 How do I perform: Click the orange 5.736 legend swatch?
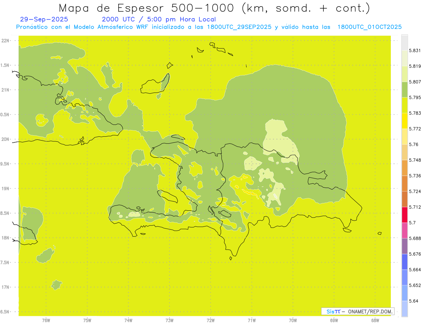coord(405,168)
